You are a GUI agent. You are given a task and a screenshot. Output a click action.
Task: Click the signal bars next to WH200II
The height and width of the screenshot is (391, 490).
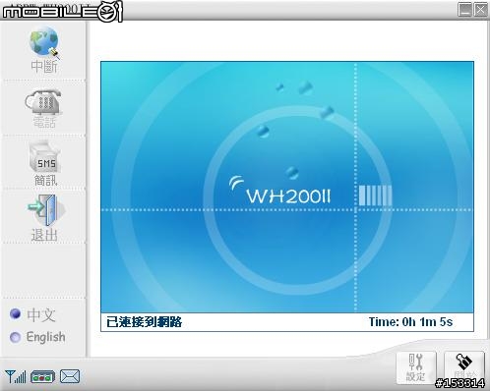tap(375, 195)
